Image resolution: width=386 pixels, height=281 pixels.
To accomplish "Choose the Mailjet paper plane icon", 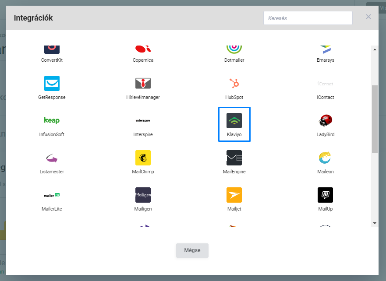I will tap(234, 195).
